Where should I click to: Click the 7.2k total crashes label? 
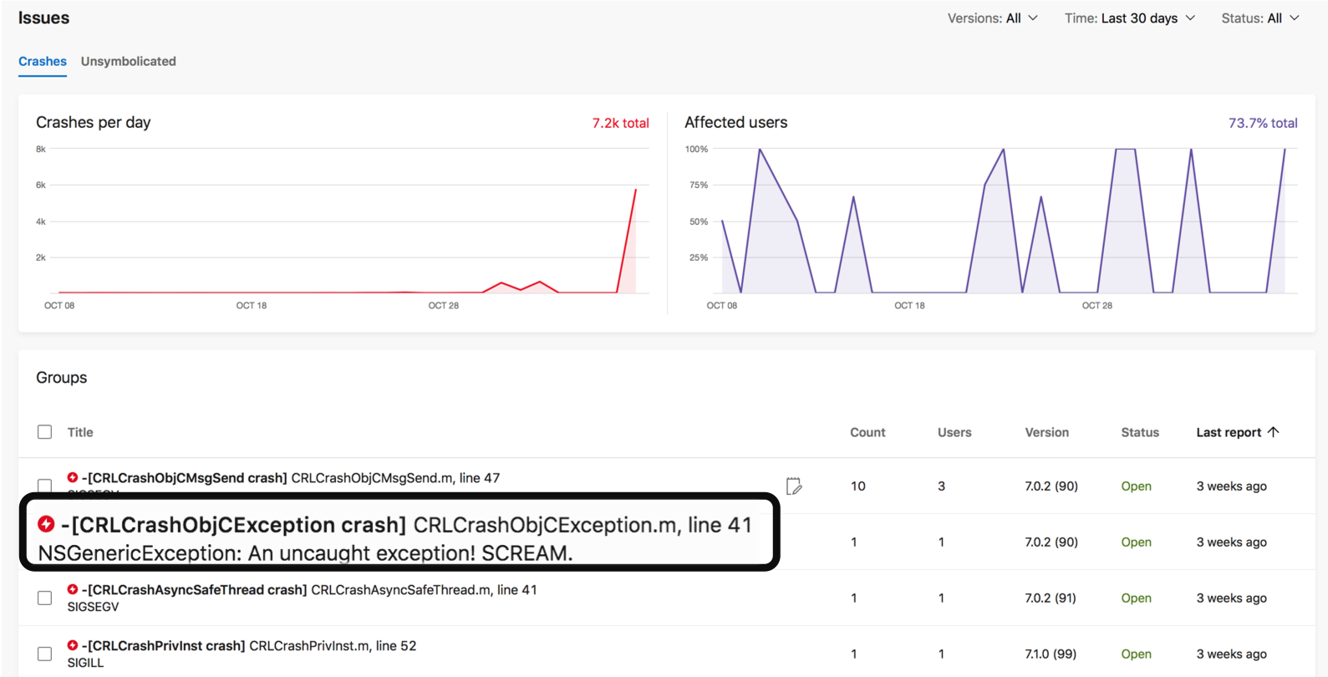pyautogui.click(x=621, y=123)
